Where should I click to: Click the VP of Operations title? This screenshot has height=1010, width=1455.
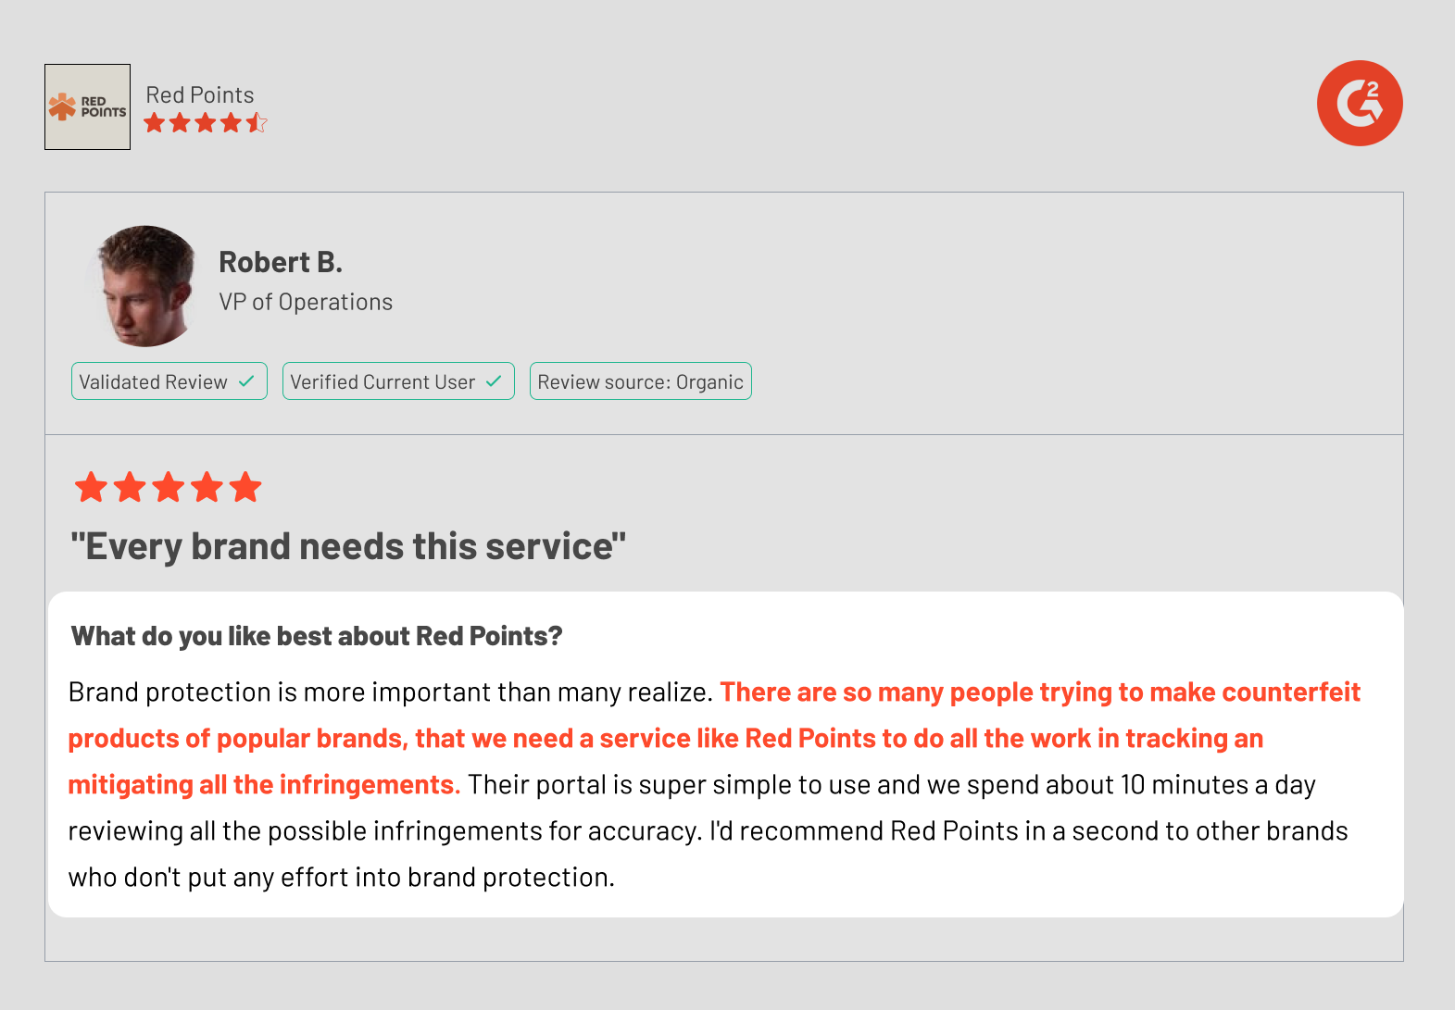[x=306, y=302]
